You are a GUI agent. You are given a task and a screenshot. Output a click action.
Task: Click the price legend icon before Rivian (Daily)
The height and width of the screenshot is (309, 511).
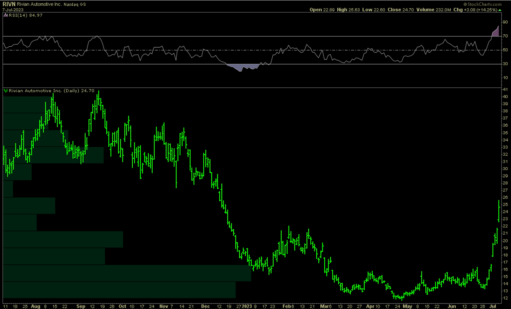[x=5, y=90]
